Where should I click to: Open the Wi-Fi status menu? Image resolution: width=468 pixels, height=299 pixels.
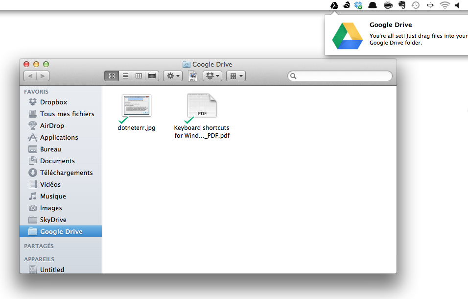(445, 5)
